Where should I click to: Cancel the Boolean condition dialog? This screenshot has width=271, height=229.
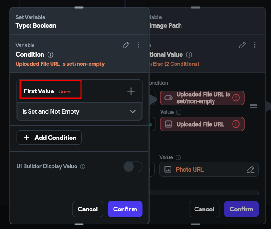[x=88, y=209]
